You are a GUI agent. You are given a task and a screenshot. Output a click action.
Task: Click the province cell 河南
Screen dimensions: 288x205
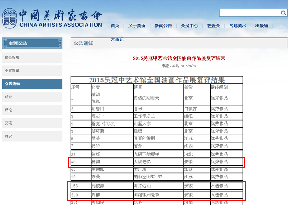click(x=197, y=203)
